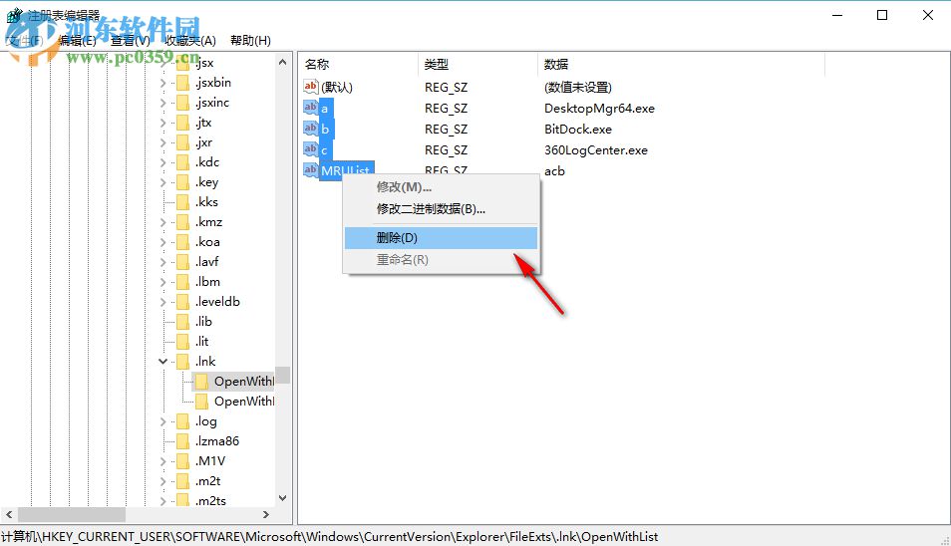This screenshot has height=546, width=951.
Task: Click the .jsxinc folder icon
Action: click(x=182, y=103)
